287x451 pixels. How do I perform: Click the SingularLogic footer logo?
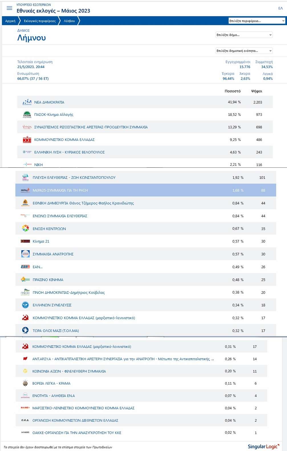tap(263, 446)
